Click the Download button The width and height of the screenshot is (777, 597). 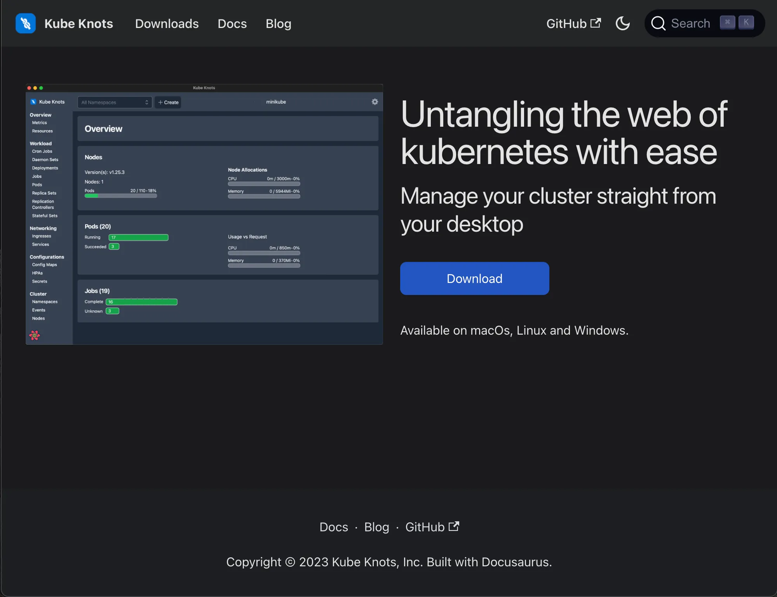coord(474,278)
